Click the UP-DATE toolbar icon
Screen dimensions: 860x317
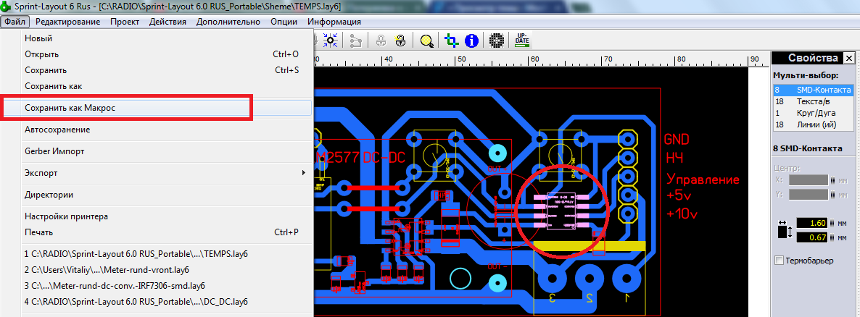tap(522, 41)
